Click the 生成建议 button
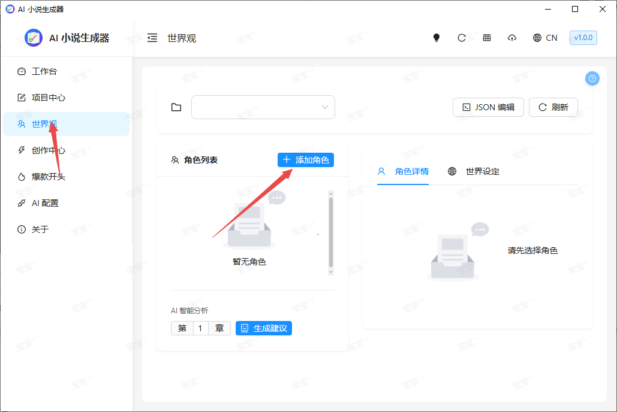 264,328
